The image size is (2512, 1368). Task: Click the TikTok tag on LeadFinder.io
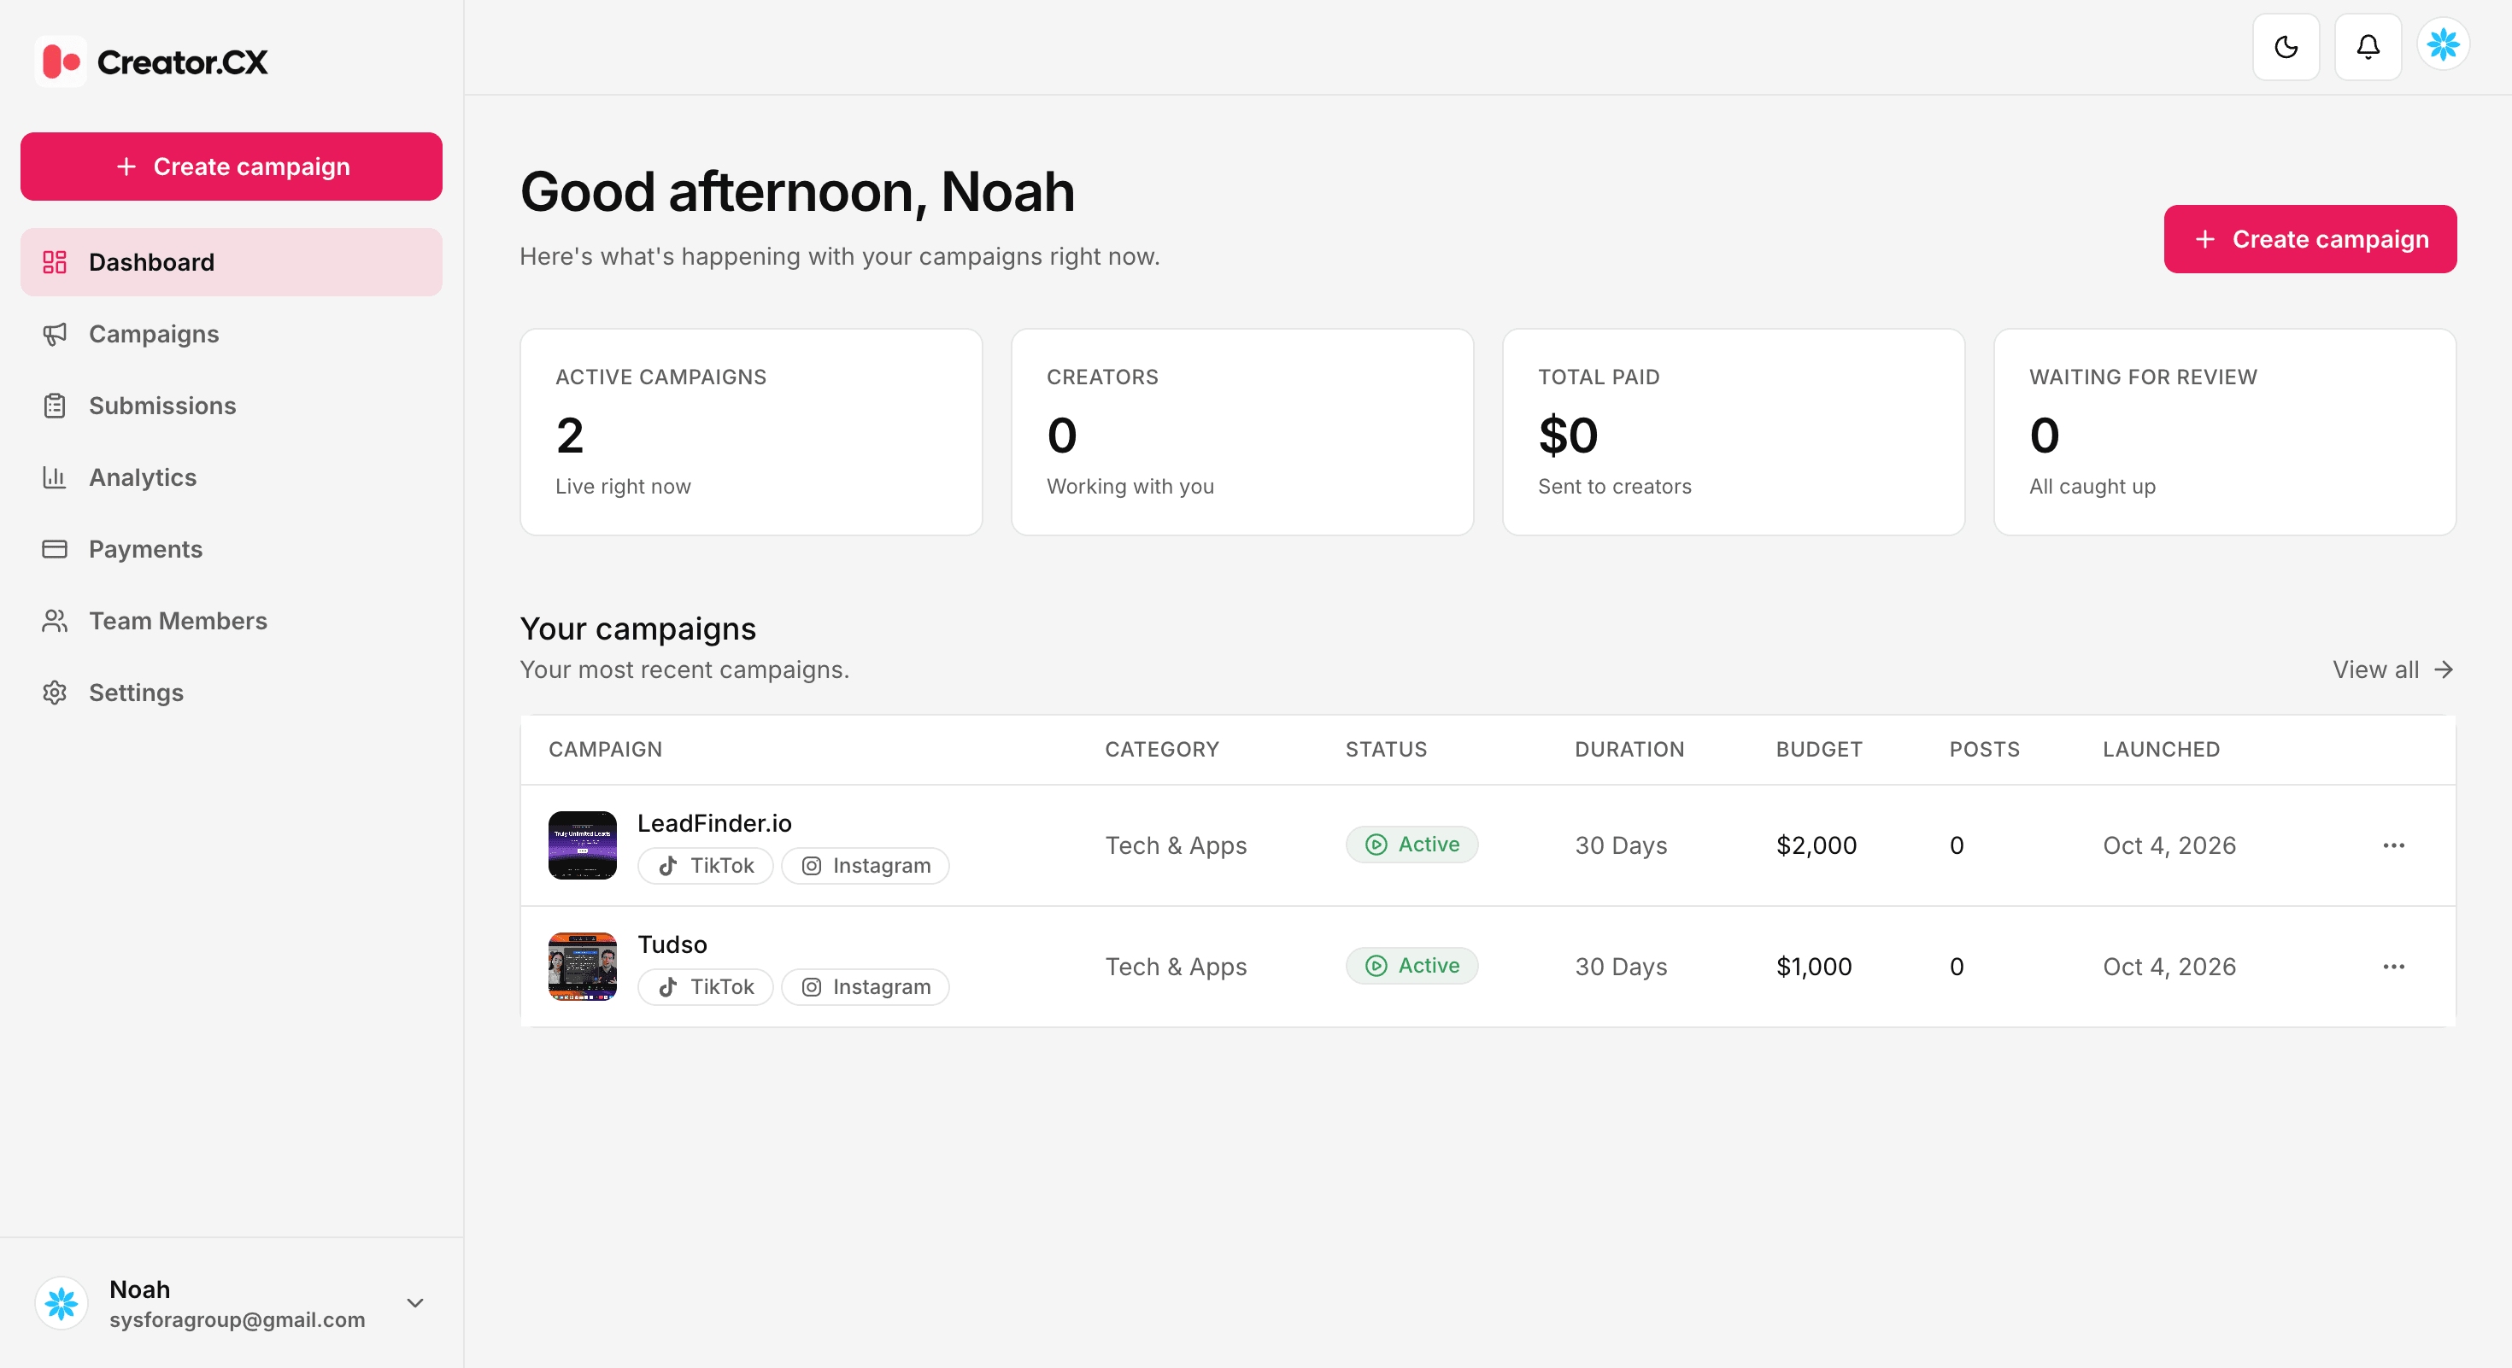click(705, 865)
